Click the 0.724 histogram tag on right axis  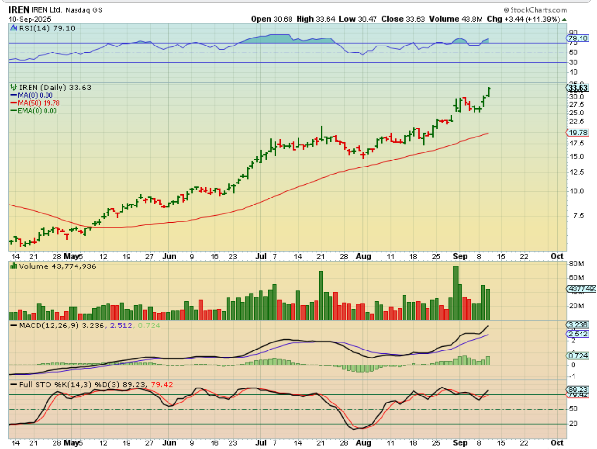coord(577,356)
